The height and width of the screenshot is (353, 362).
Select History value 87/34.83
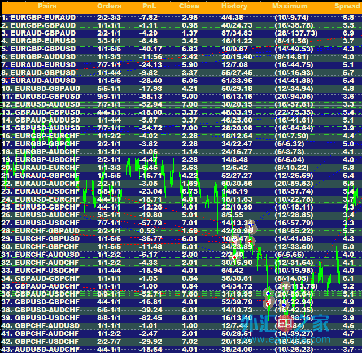point(237,33)
